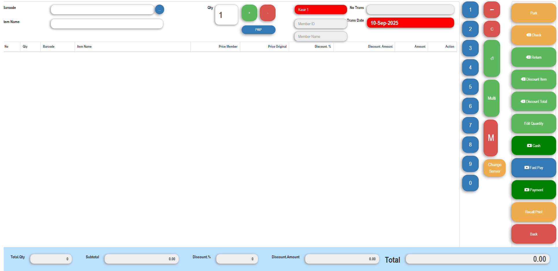Click the Recall Print button
558x271 pixels.
point(533,212)
